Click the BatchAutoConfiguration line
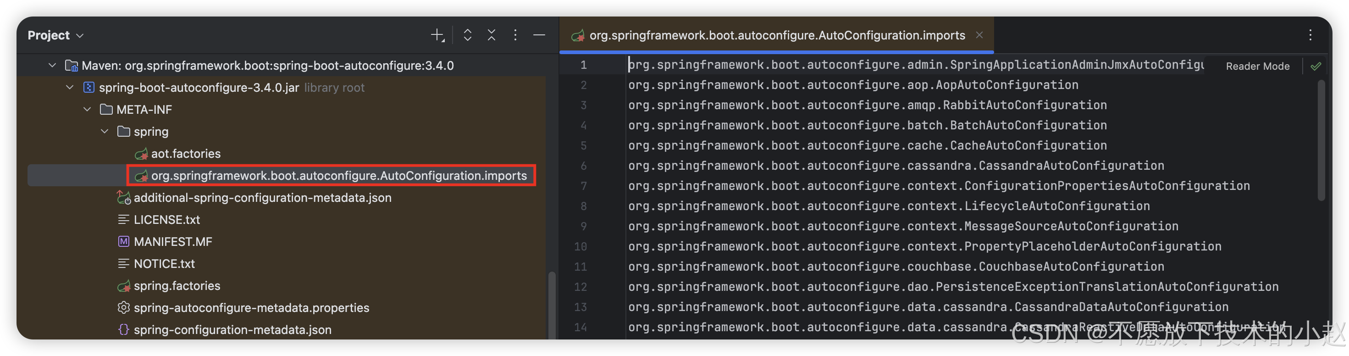 (867, 125)
